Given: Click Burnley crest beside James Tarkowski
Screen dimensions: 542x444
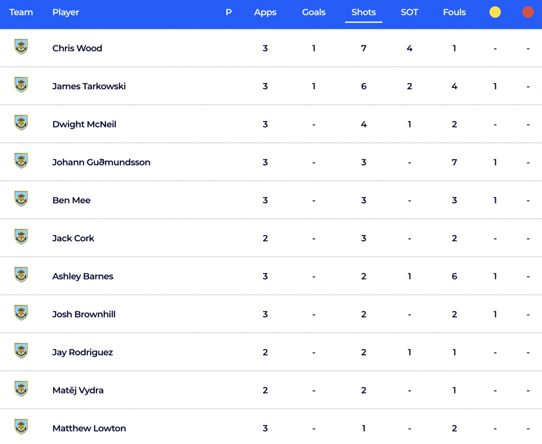Looking at the screenshot, I should 21,85.
